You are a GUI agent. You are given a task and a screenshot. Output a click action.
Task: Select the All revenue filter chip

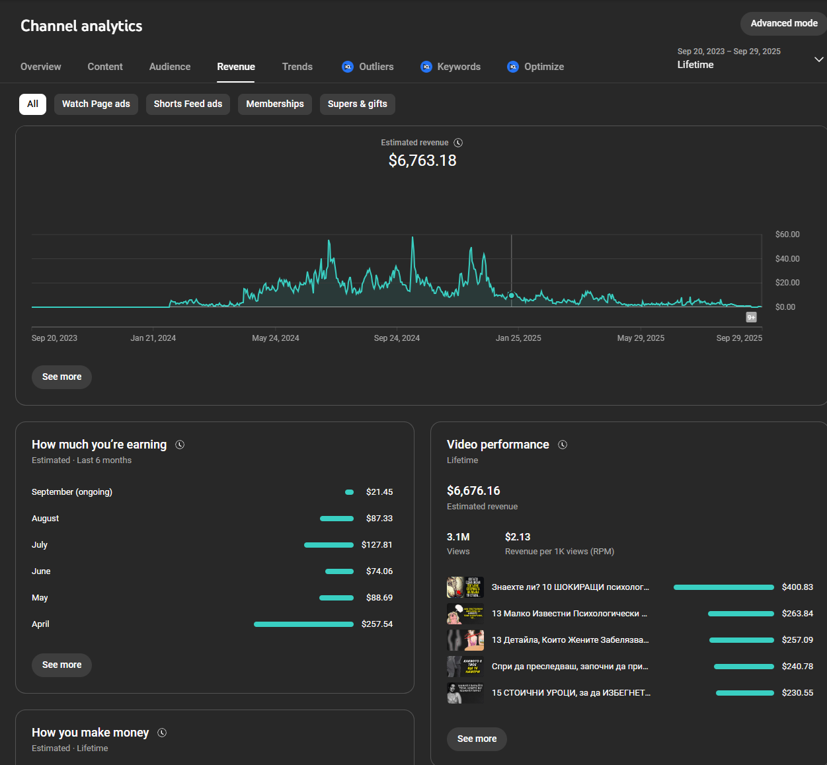tap(32, 104)
